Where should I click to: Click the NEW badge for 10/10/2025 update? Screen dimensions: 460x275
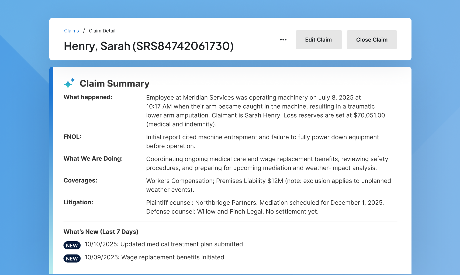click(x=72, y=245)
